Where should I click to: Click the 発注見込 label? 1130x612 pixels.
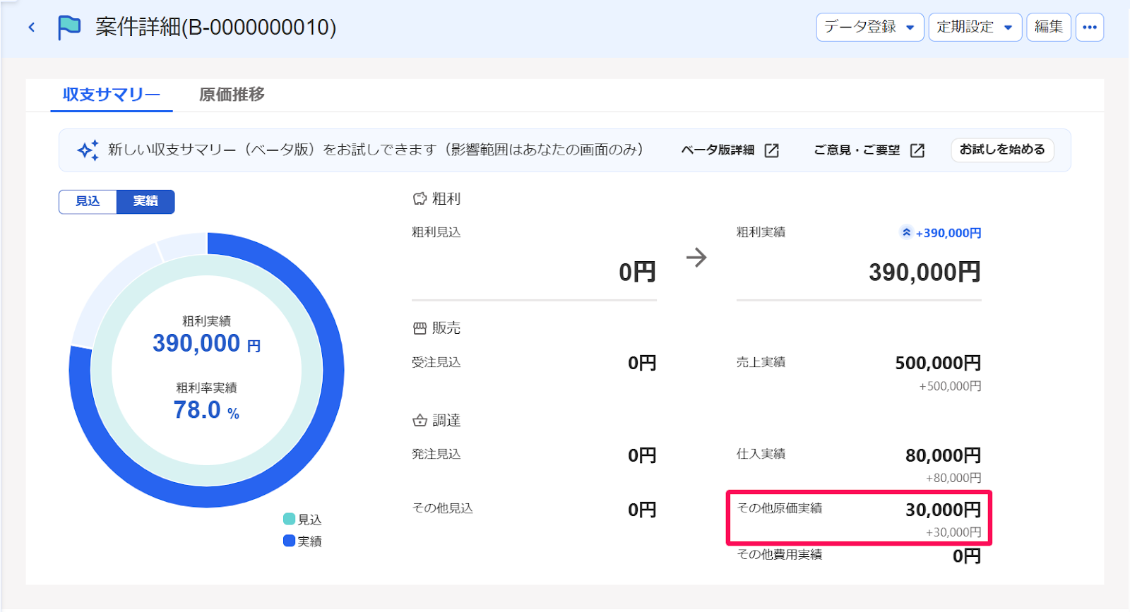point(436,454)
